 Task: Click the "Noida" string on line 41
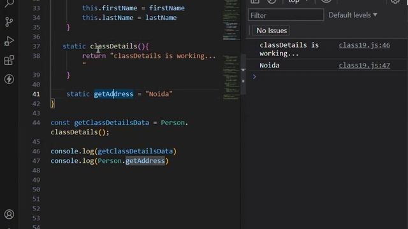(159, 94)
